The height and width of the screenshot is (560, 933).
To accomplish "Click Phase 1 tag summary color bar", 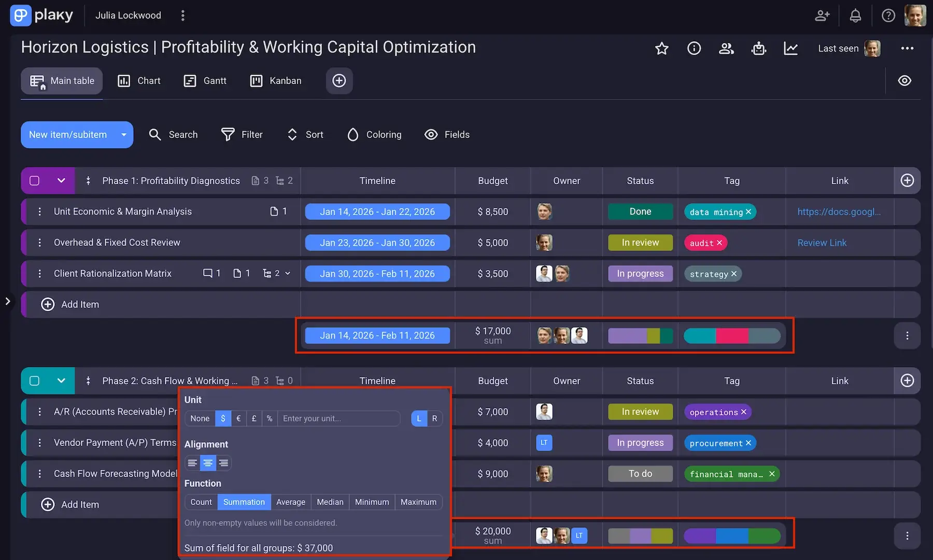I will tap(732, 335).
